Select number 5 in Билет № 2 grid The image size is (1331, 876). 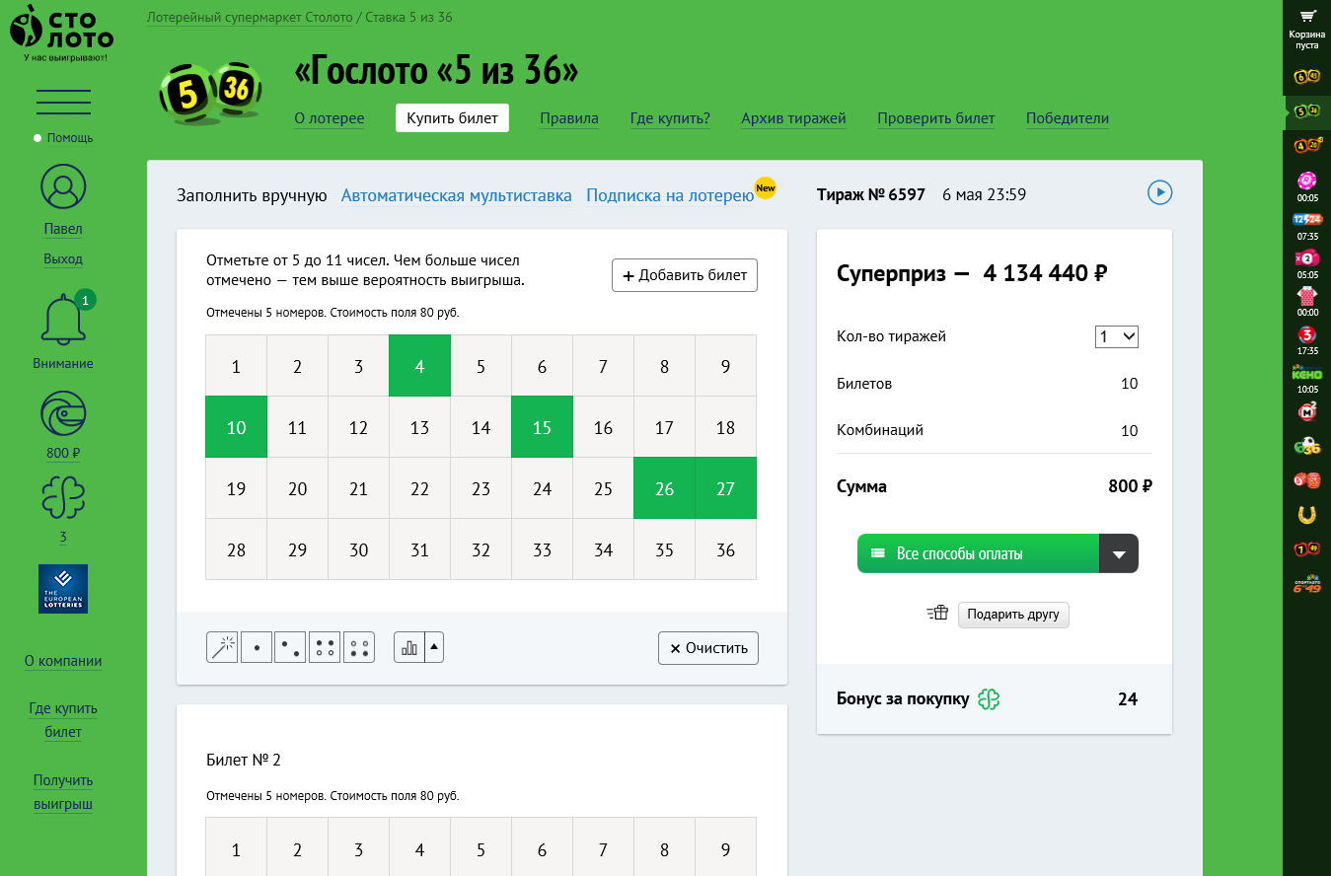(481, 847)
